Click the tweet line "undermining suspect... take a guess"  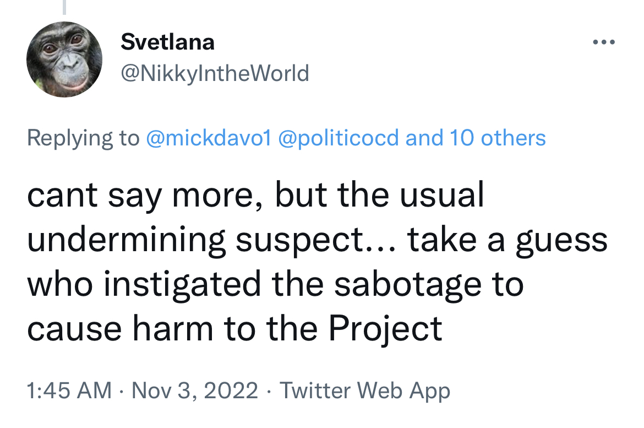pos(317,240)
